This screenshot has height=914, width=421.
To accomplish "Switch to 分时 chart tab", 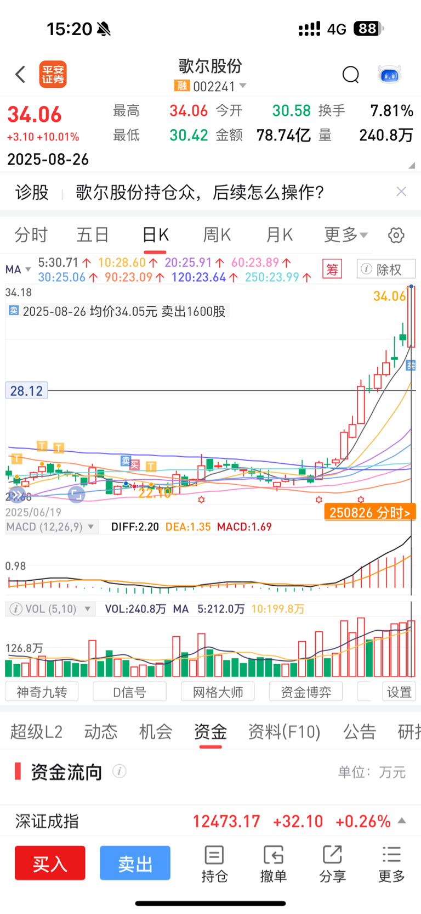I will coord(31,235).
